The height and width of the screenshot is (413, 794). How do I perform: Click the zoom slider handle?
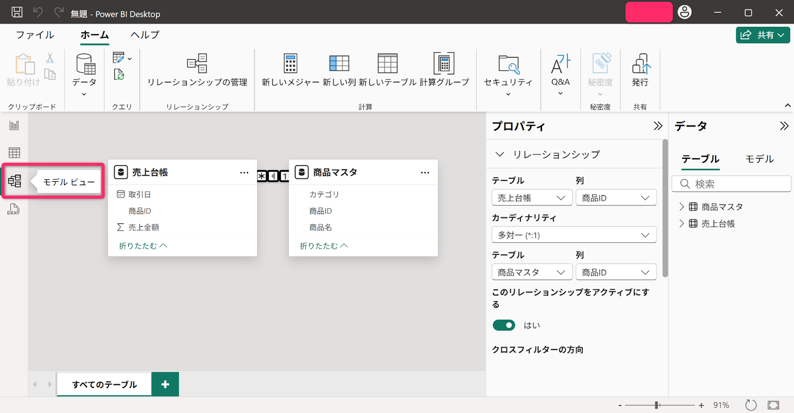[657, 405]
